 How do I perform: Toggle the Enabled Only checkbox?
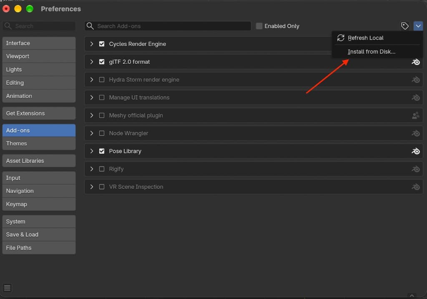coord(259,26)
